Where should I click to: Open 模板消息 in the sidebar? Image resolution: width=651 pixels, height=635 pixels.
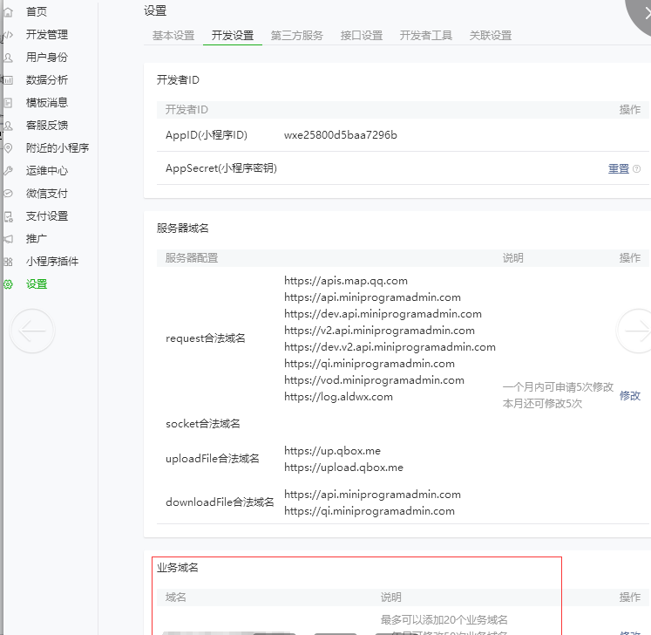point(47,103)
